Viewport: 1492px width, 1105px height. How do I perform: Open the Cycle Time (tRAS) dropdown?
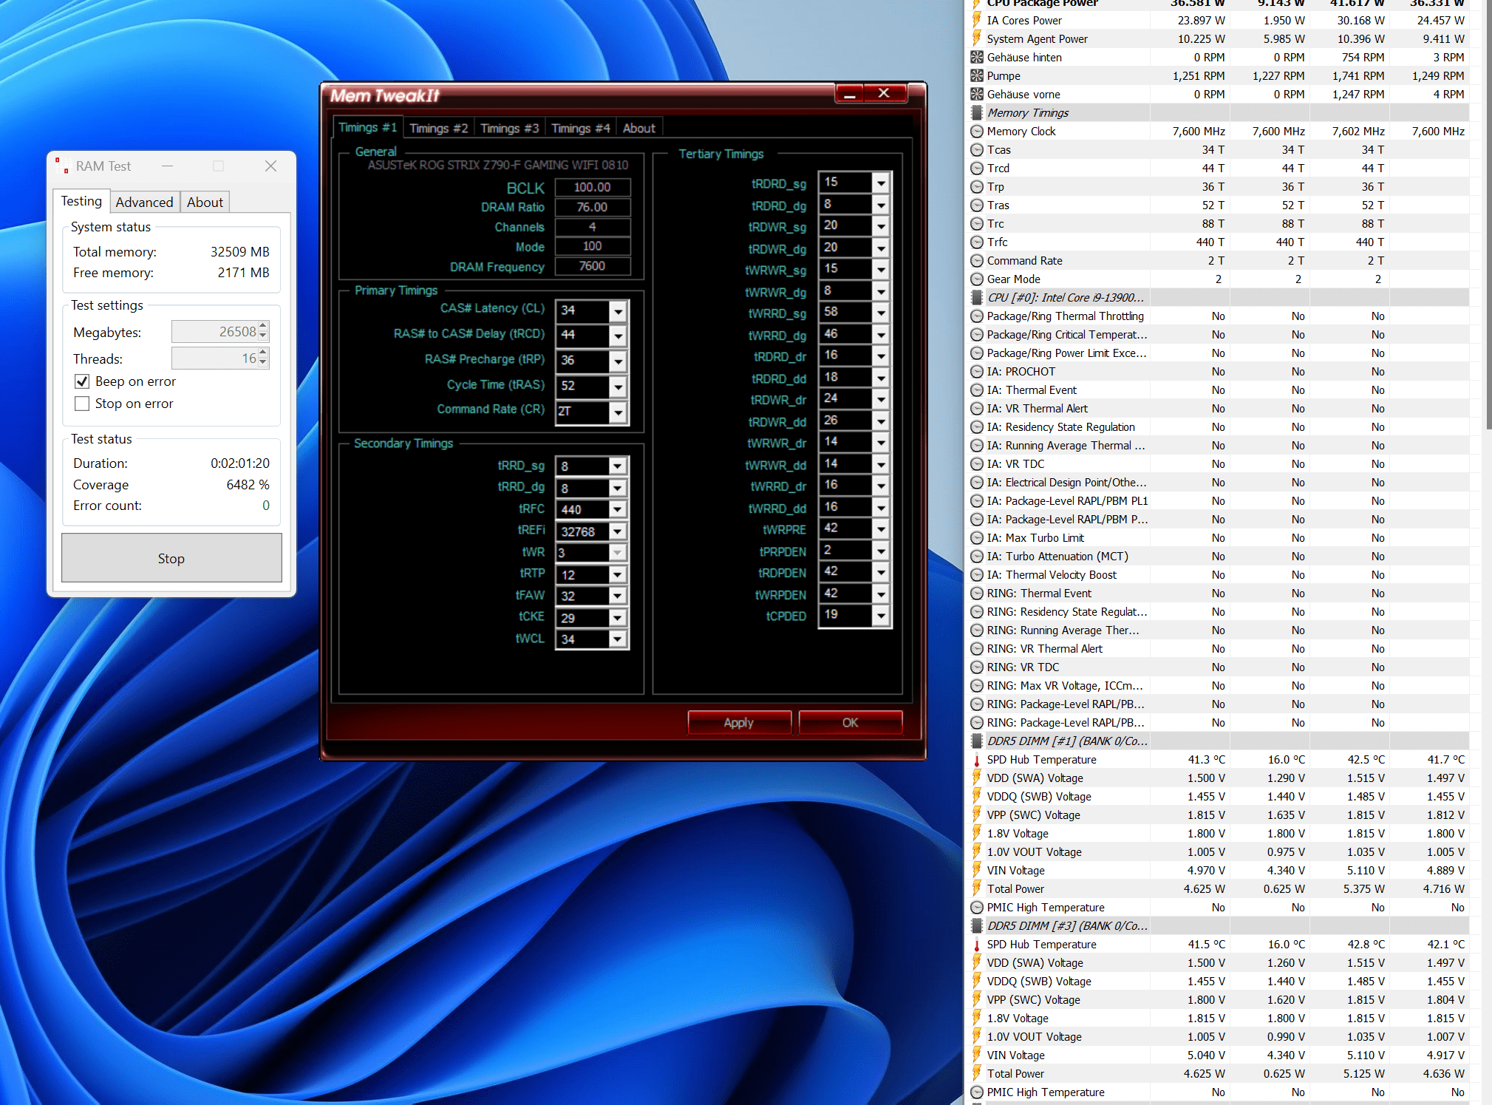point(619,387)
